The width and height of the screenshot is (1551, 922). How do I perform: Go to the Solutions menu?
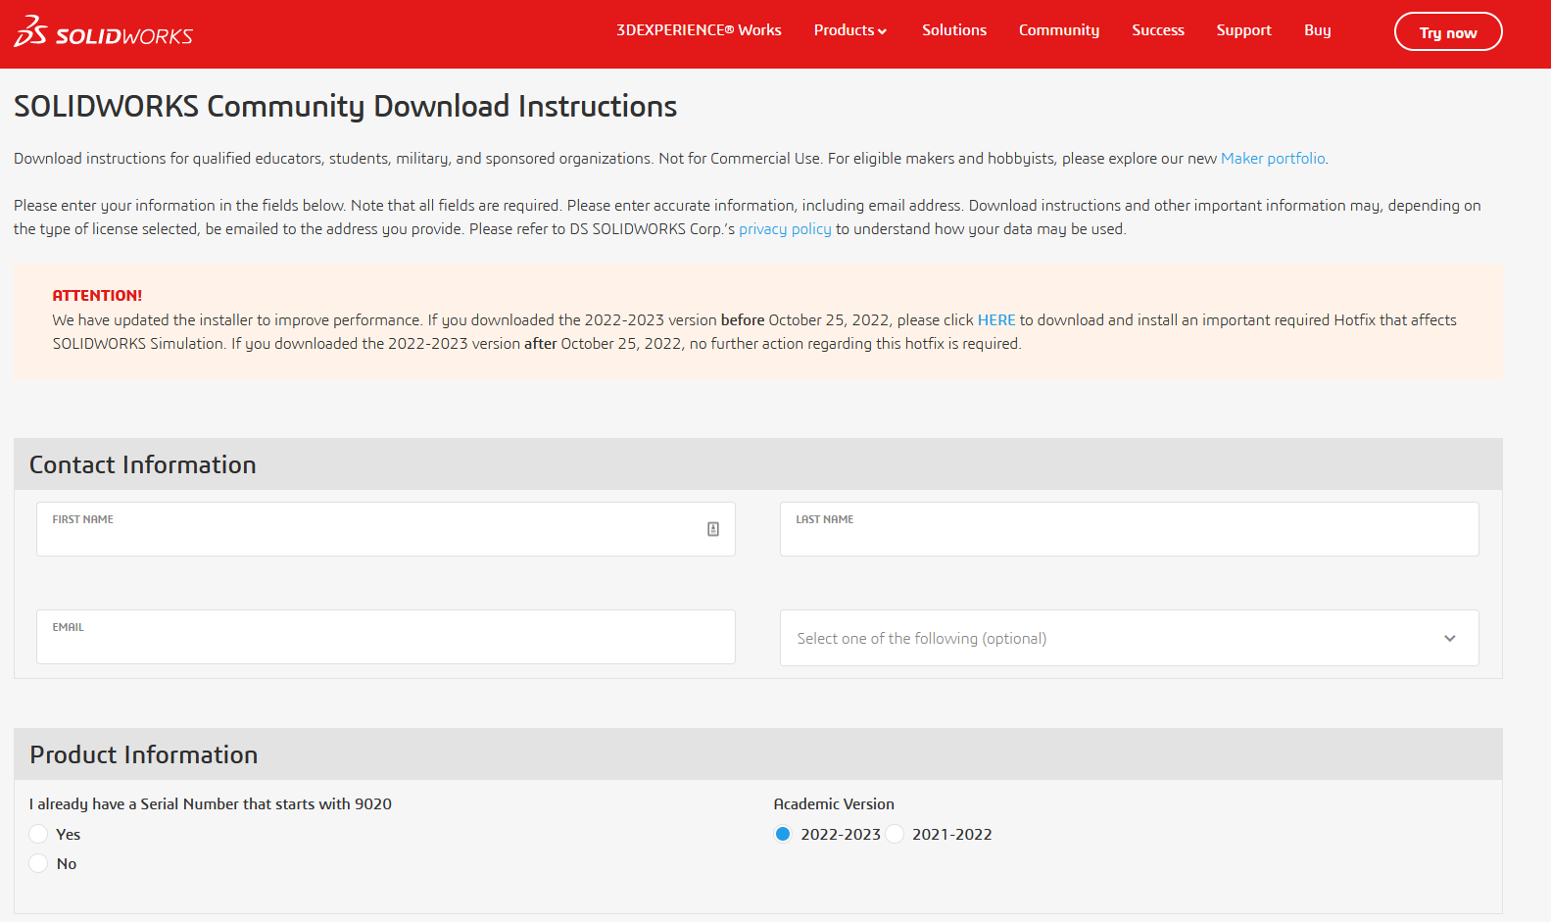point(954,30)
